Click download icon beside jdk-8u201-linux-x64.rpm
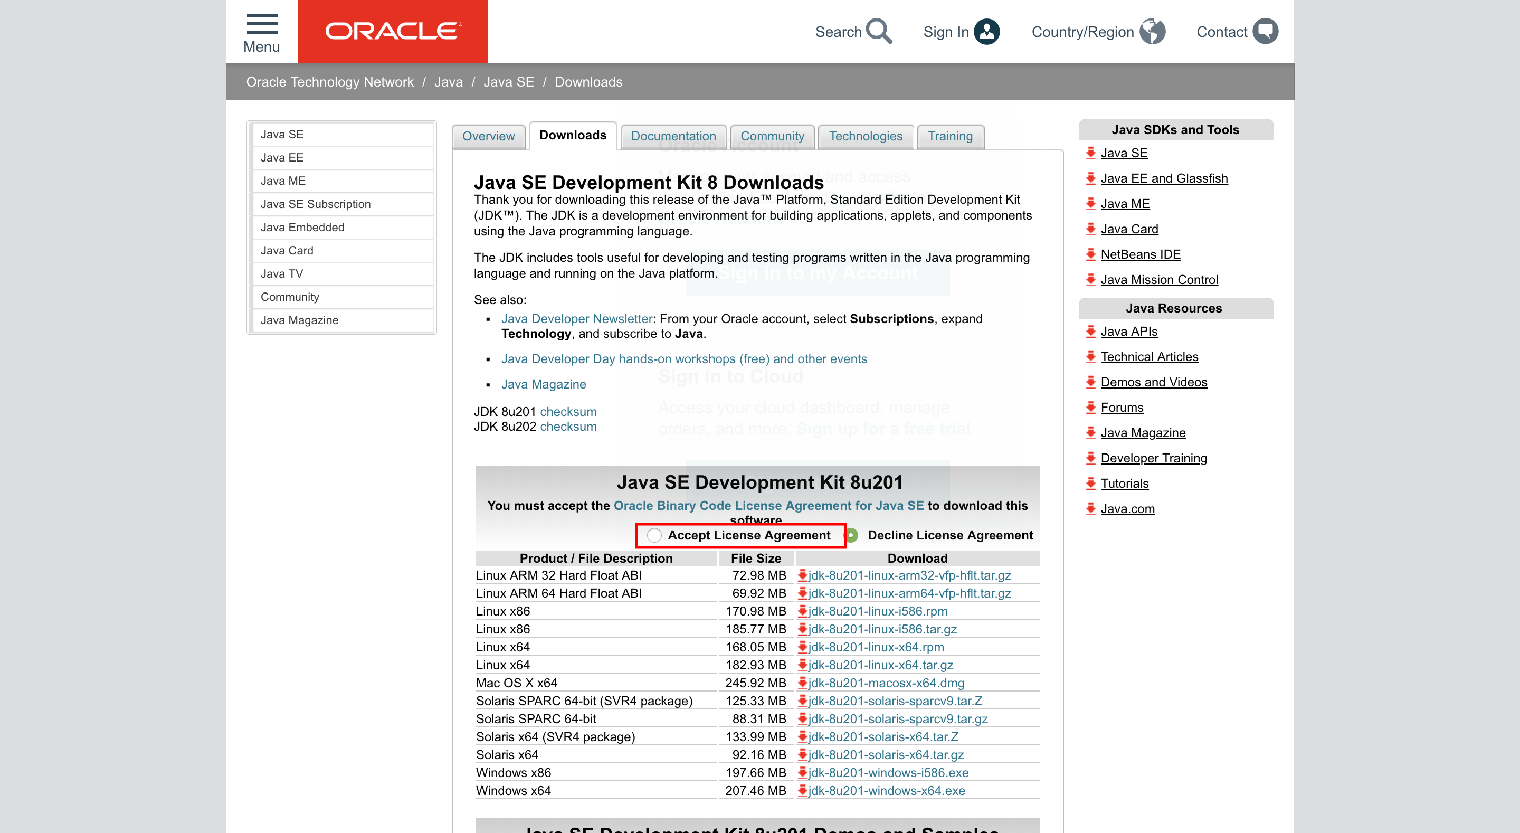This screenshot has width=1520, height=833. [802, 647]
